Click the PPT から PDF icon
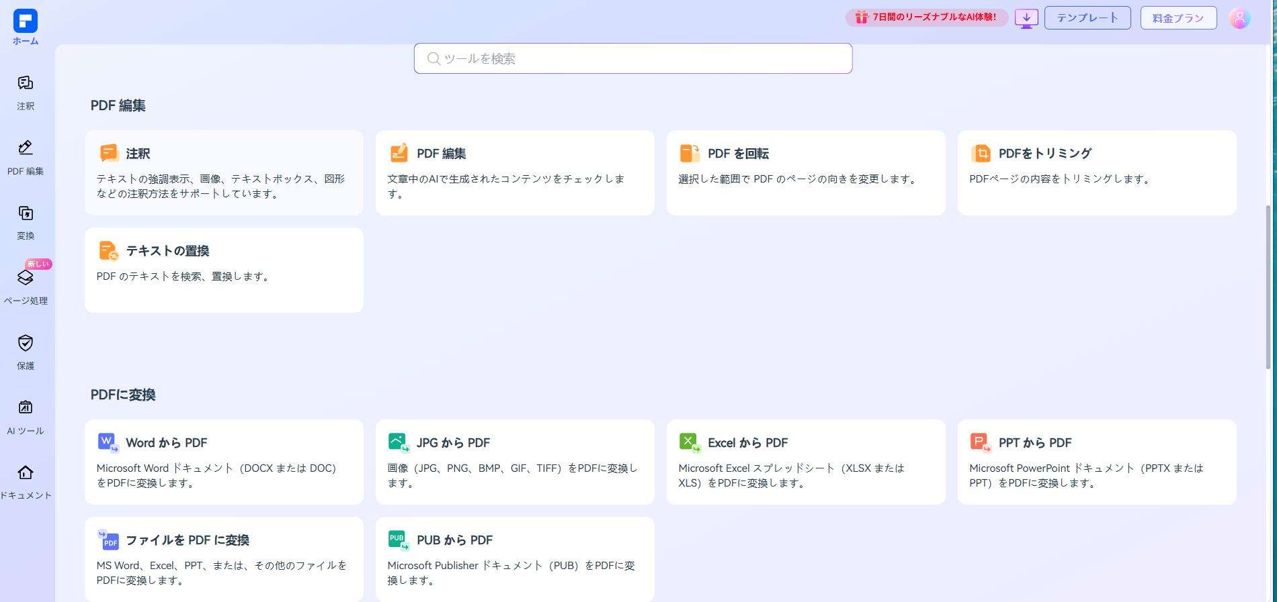Viewport: 1277px width, 602px height. pos(981,442)
